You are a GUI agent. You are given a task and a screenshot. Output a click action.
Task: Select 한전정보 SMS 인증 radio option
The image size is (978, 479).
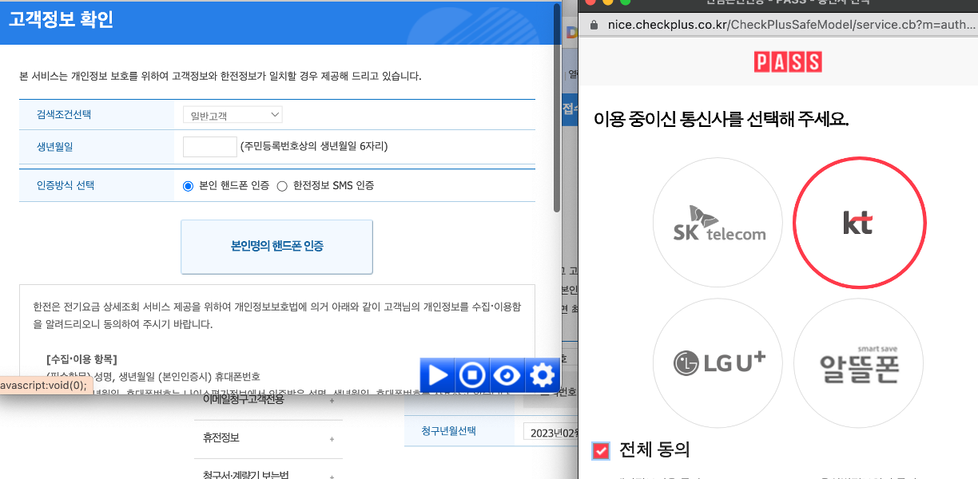pos(282,186)
